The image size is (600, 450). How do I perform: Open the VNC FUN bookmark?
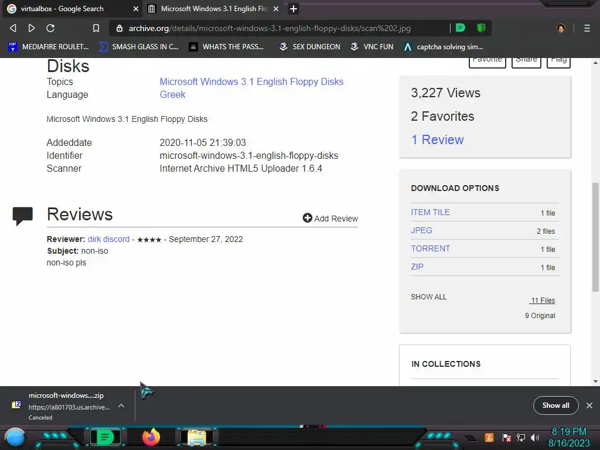click(x=372, y=47)
